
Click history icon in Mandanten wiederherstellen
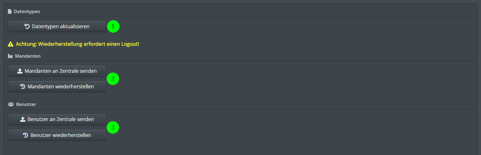(x=23, y=86)
